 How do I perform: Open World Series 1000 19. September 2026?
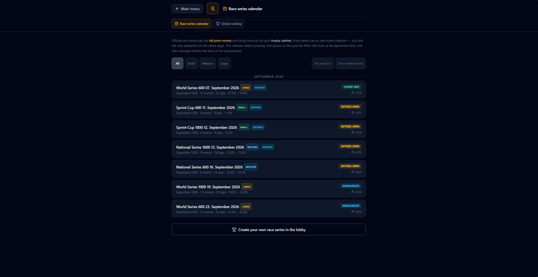pyautogui.click(x=269, y=189)
